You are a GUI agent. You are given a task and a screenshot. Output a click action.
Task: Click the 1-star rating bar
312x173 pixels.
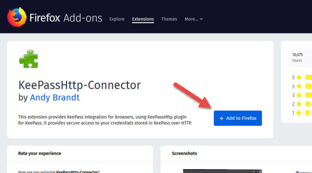click(309, 113)
